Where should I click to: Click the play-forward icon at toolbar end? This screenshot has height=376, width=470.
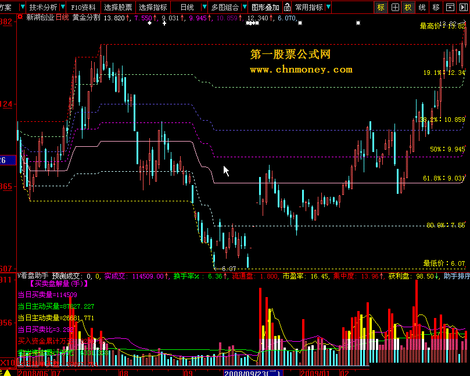tap(464, 7)
